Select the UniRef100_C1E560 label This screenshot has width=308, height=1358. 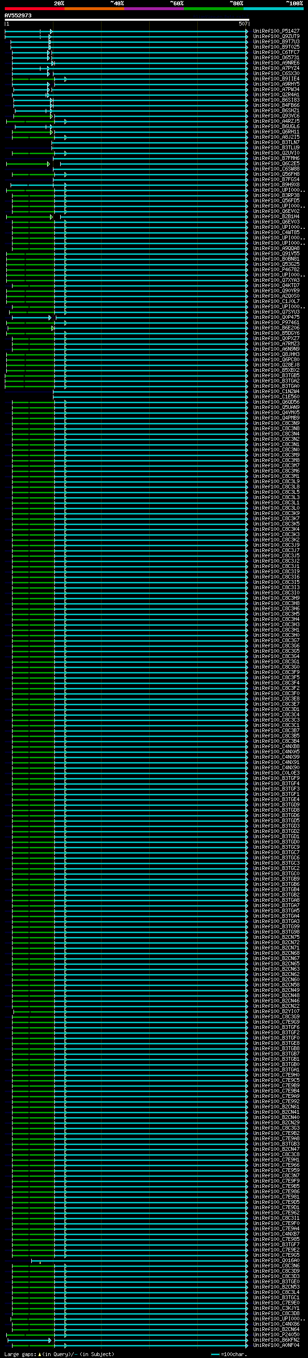point(276,396)
